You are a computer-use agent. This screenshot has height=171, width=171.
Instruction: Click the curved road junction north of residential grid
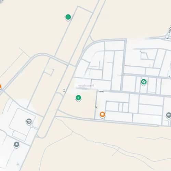[92, 38]
